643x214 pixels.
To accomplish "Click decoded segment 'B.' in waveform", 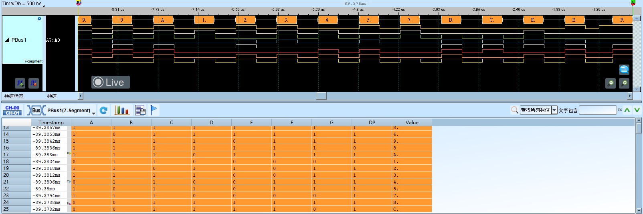I will [451, 20].
